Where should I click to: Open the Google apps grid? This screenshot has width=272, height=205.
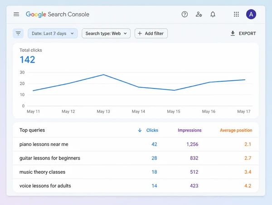(236, 14)
